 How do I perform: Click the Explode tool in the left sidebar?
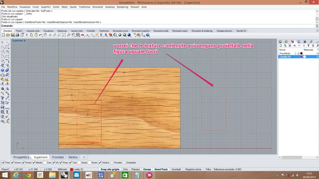coord(7,79)
